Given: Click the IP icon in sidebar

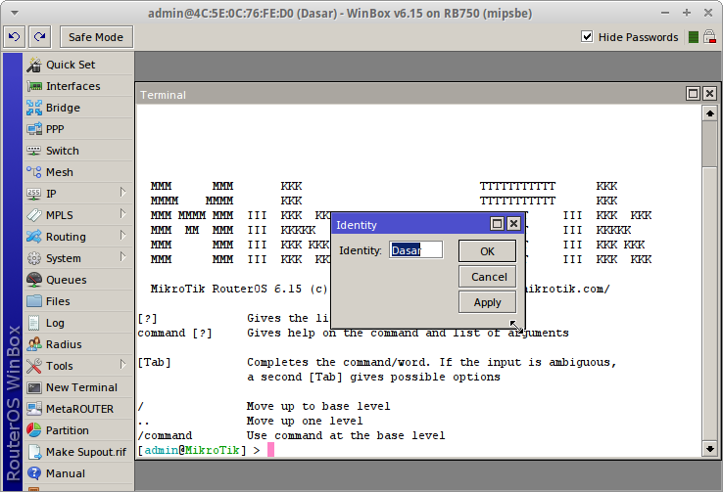Looking at the screenshot, I should [x=33, y=194].
